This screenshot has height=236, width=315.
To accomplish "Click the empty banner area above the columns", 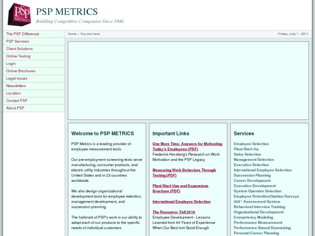I will click(x=188, y=81).
